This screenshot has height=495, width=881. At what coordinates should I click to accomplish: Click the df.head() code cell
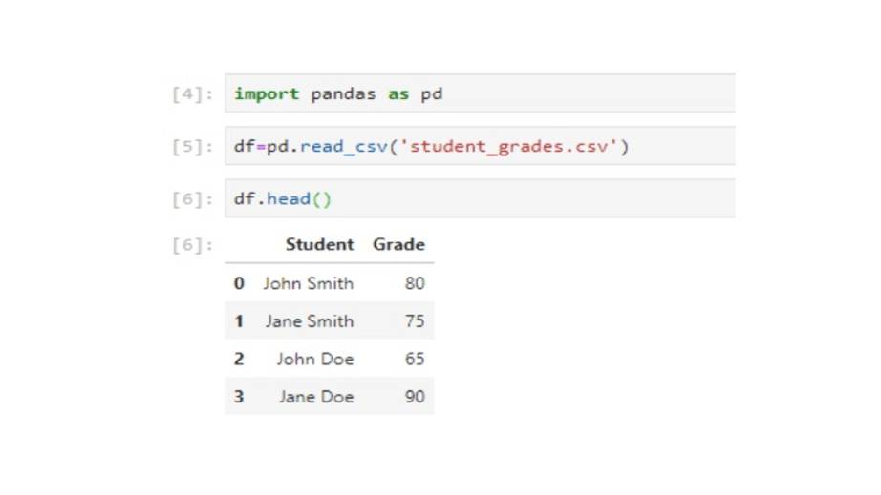pos(478,199)
